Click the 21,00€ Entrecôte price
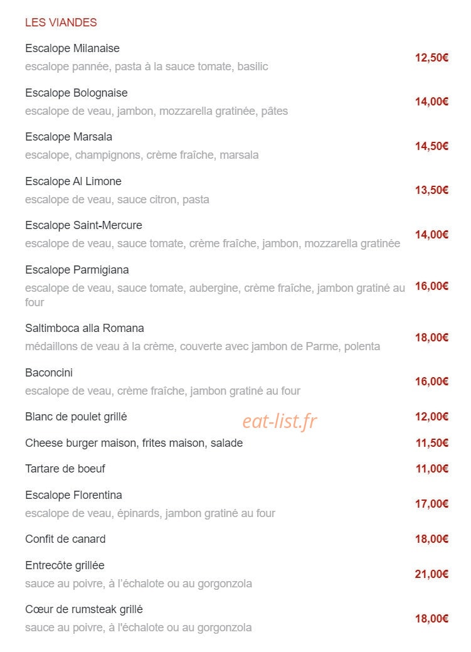The width and height of the screenshot is (471, 652). (431, 574)
